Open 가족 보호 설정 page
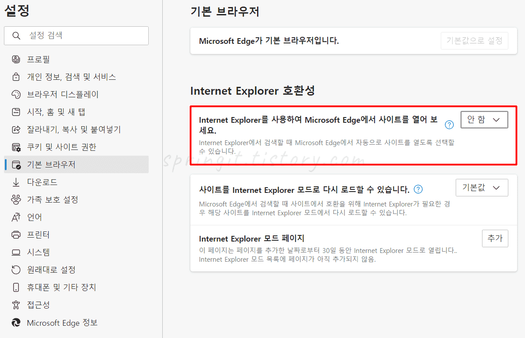This screenshot has width=525, height=338. pos(76,199)
